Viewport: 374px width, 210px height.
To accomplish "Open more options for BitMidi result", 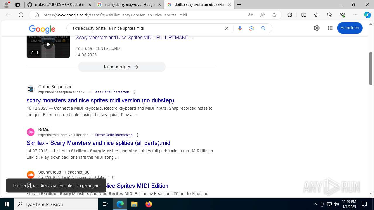I will [x=138, y=135].
